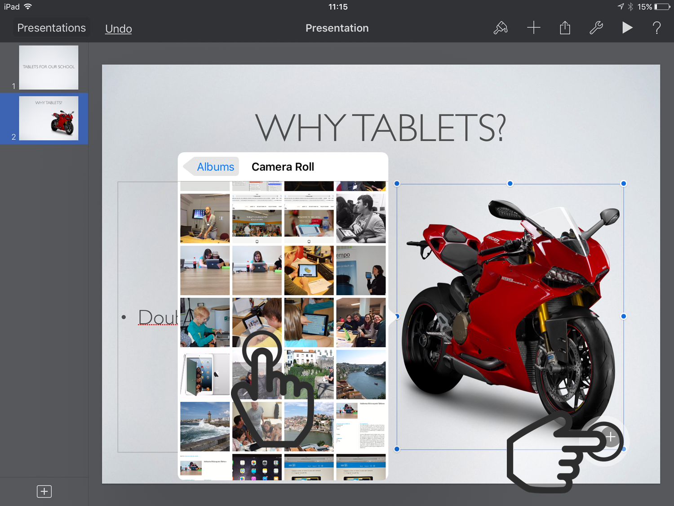Choose screenshot of website with 'Welcome' banner
The height and width of the screenshot is (506, 674).
click(309, 218)
